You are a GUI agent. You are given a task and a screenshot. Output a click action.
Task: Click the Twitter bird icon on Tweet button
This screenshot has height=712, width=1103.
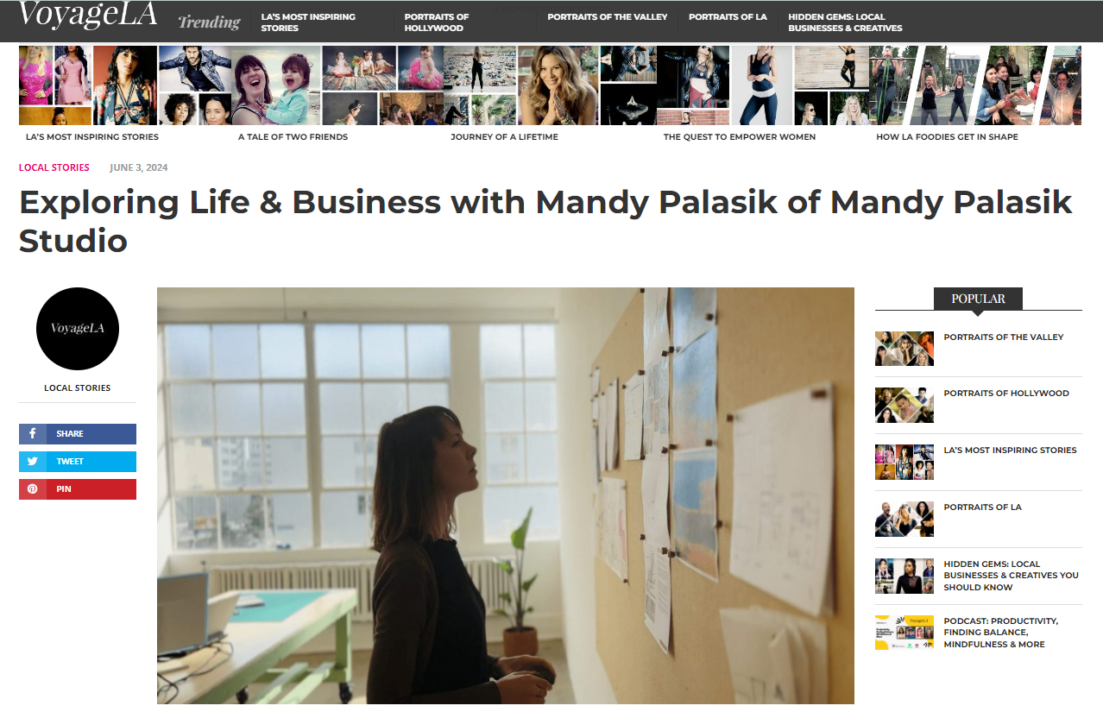point(32,462)
